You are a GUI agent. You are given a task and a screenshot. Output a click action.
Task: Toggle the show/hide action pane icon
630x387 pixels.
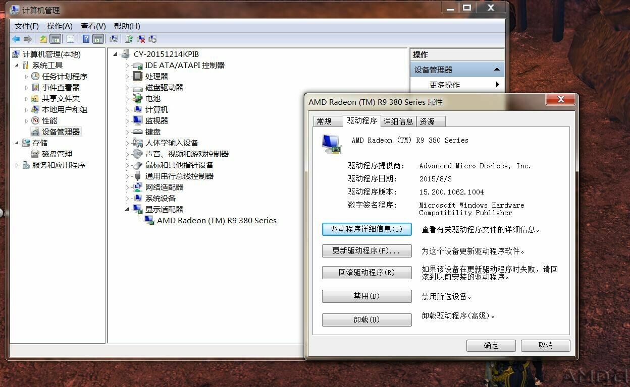pyautogui.click(x=98, y=39)
